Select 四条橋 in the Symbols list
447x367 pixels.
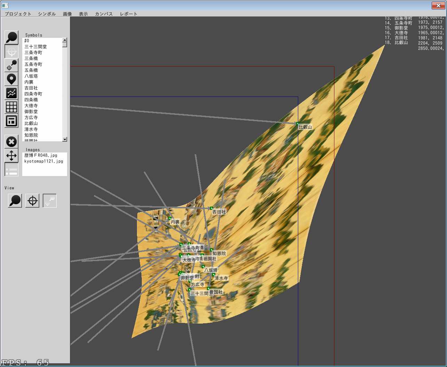42,100
